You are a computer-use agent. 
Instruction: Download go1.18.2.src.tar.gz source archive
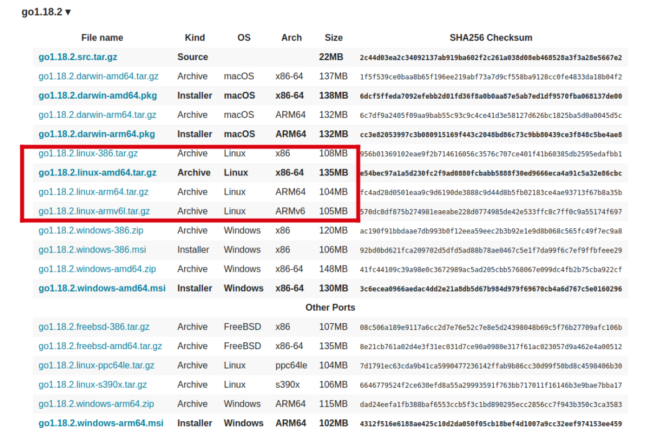coord(78,57)
